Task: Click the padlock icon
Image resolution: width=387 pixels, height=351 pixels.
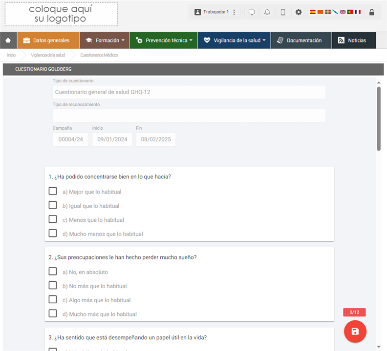Action: point(372,12)
